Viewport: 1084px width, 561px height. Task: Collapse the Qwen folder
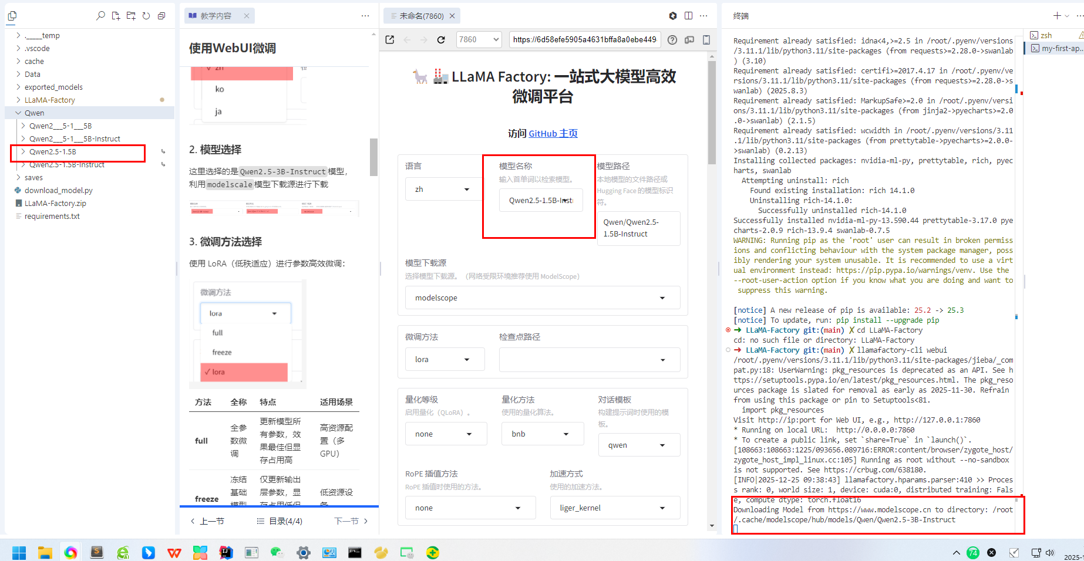coord(89,113)
